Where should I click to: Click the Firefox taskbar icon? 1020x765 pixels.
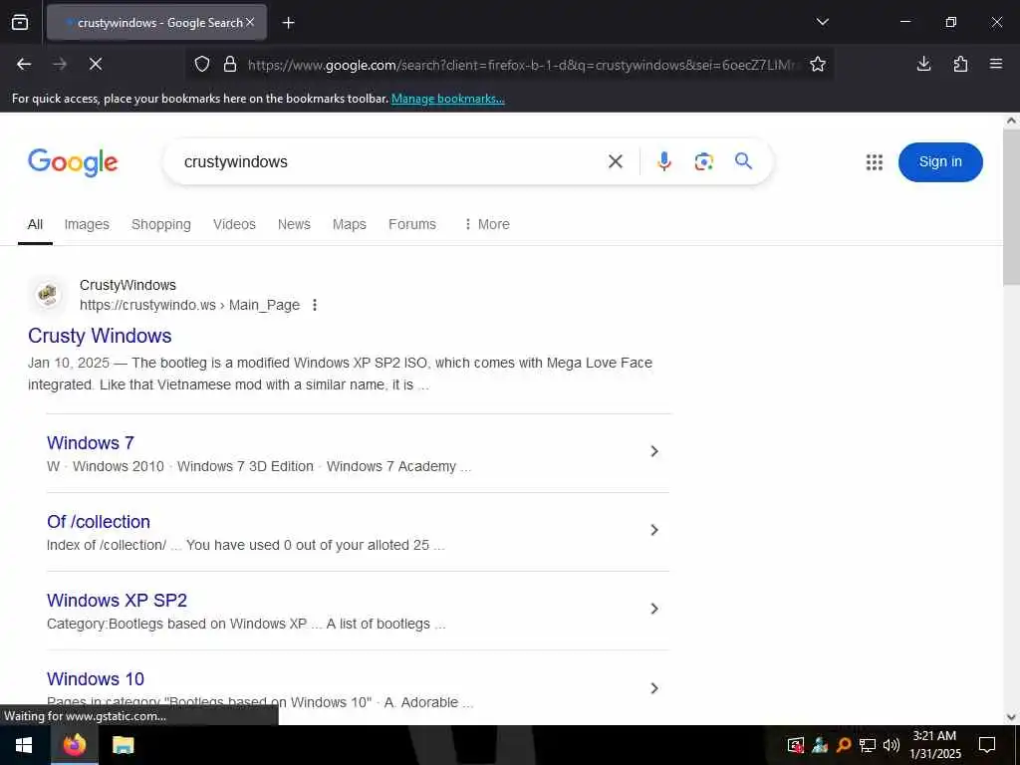pos(74,745)
